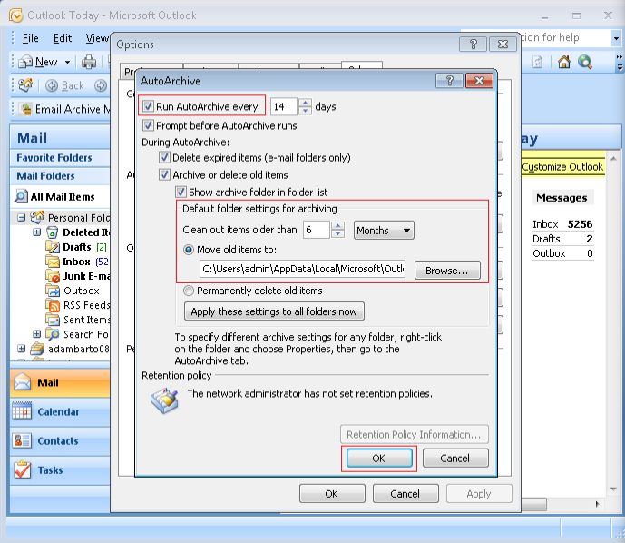
Task: Open the Sent Items folder
Action: [x=78, y=320]
